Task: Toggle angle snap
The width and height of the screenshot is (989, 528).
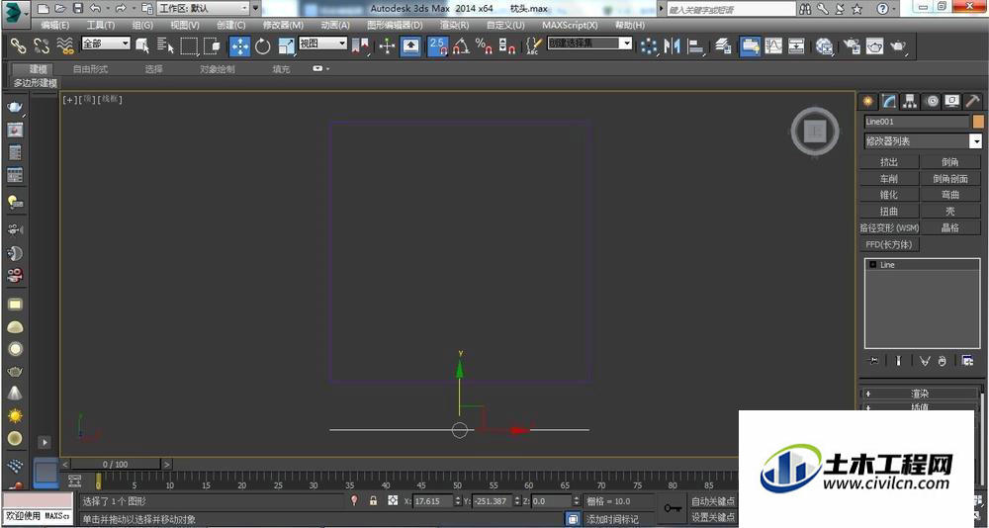Action: (x=461, y=46)
